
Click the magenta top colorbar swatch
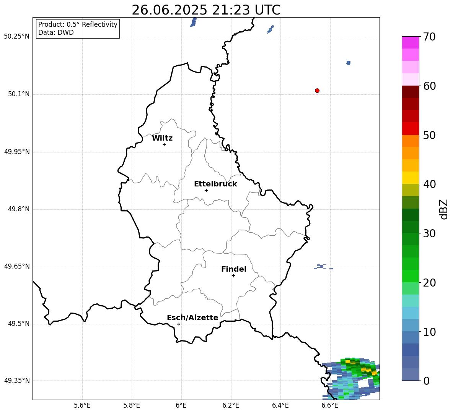coord(410,42)
